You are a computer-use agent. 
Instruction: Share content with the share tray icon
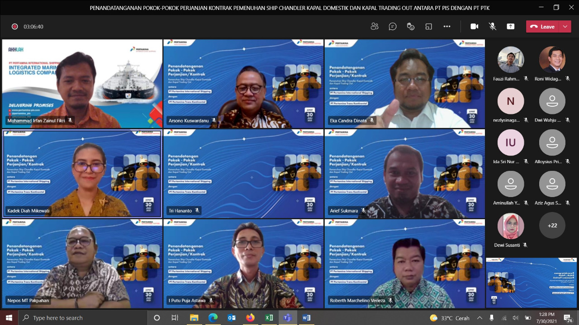pyautogui.click(x=511, y=27)
